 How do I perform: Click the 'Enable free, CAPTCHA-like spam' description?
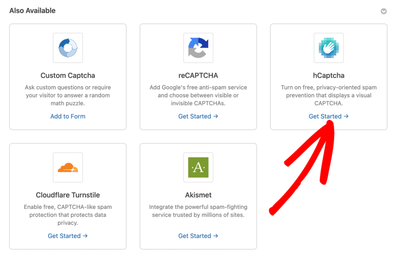(x=68, y=215)
